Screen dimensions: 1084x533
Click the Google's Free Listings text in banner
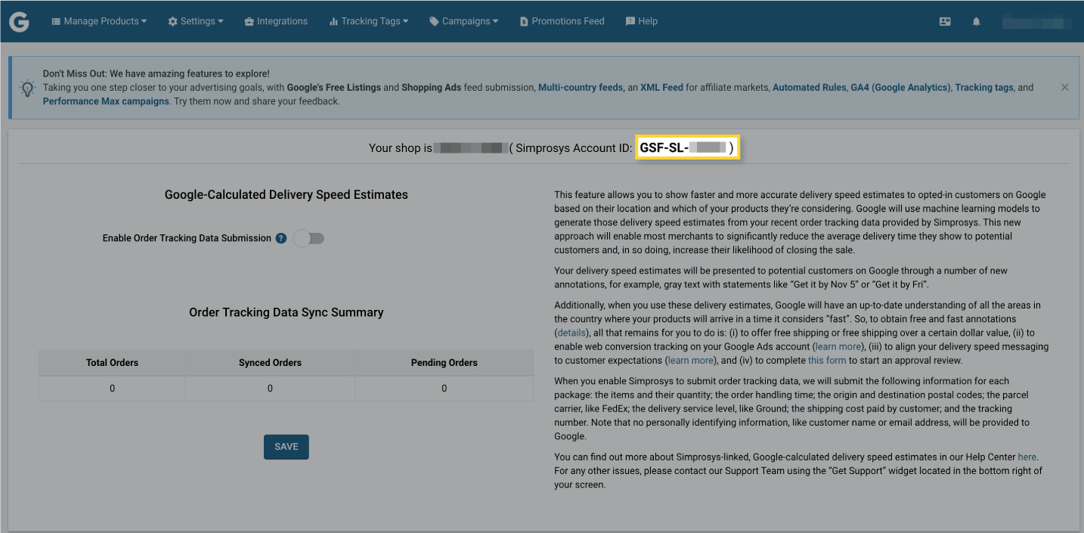[x=334, y=88]
